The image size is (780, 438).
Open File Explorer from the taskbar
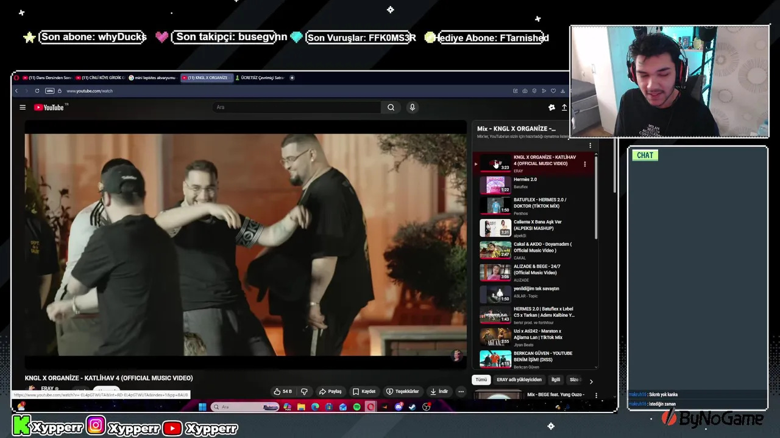pyautogui.click(x=301, y=407)
